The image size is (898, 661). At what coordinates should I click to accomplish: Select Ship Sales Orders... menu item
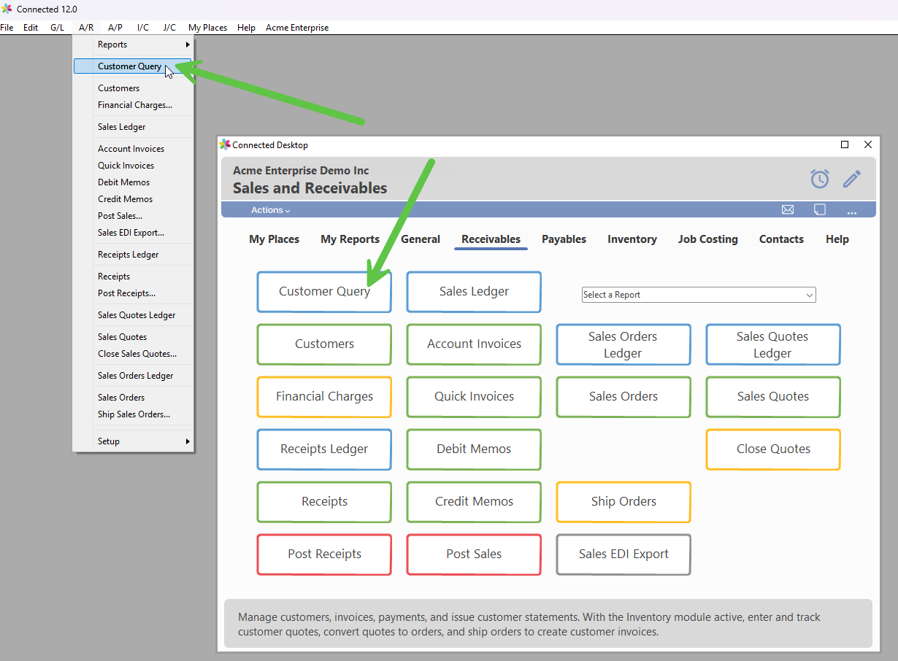(134, 414)
